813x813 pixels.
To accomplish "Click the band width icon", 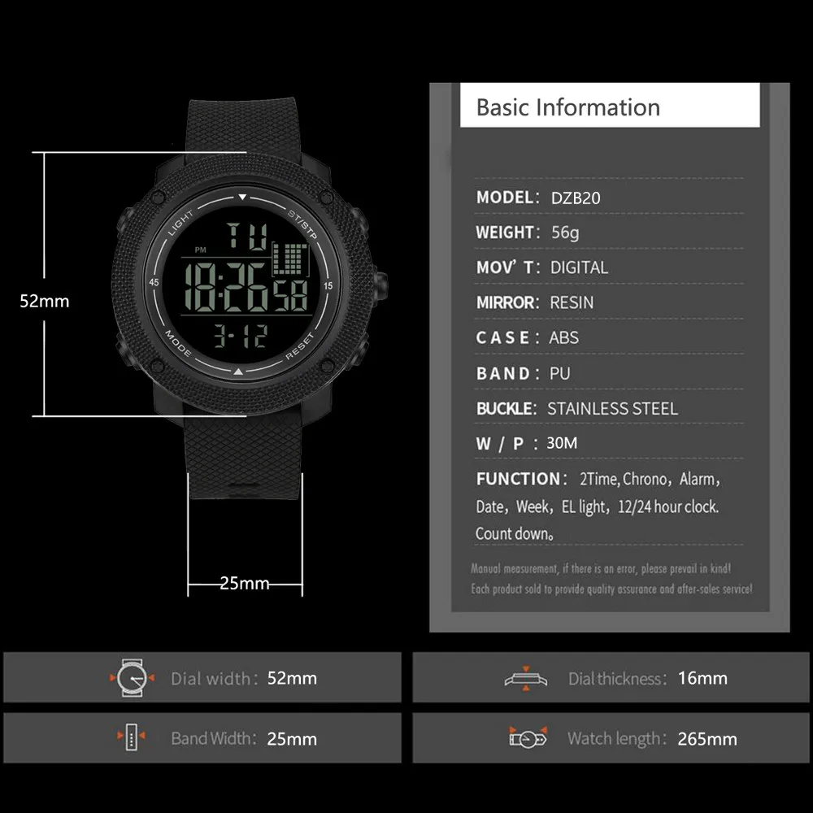I will click(x=131, y=737).
